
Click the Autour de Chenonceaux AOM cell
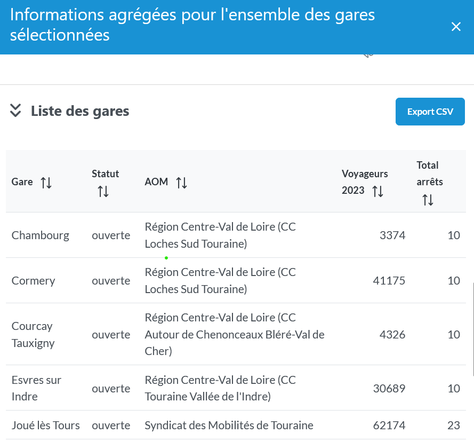tap(235, 335)
